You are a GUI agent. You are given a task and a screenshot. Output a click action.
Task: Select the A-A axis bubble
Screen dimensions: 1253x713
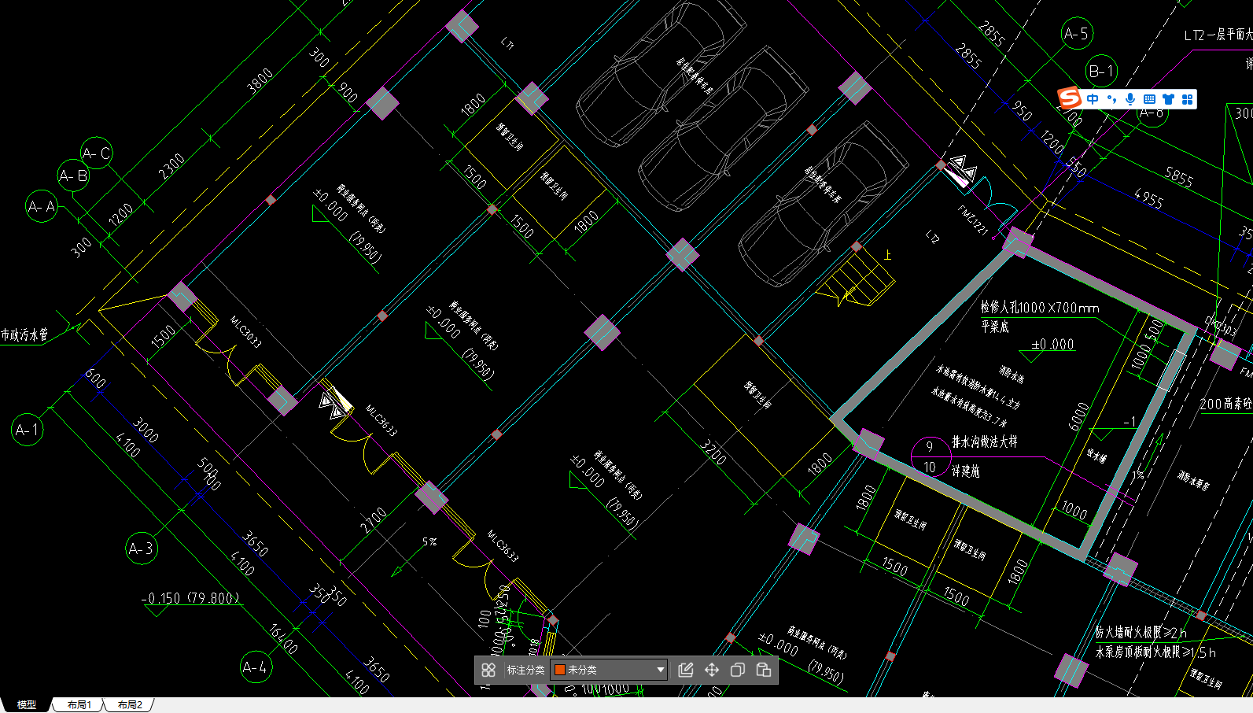coord(42,206)
